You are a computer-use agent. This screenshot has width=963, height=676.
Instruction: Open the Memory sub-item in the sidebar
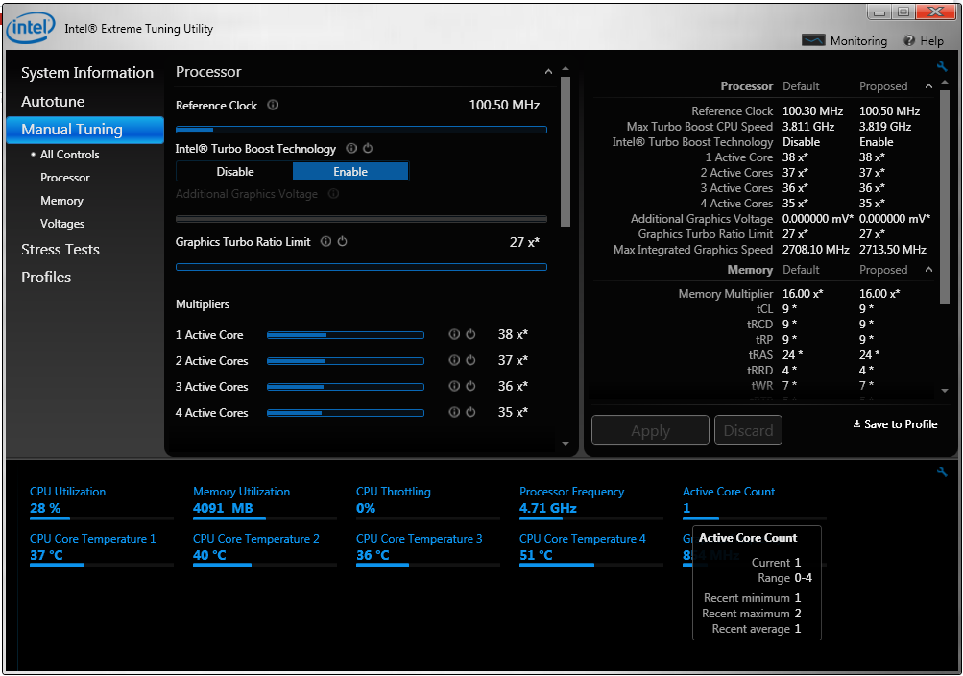pyautogui.click(x=61, y=201)
